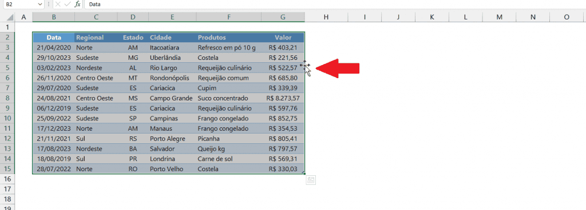The image size is (586, 210).
Task: Select column J header
Action: (398, 17)
